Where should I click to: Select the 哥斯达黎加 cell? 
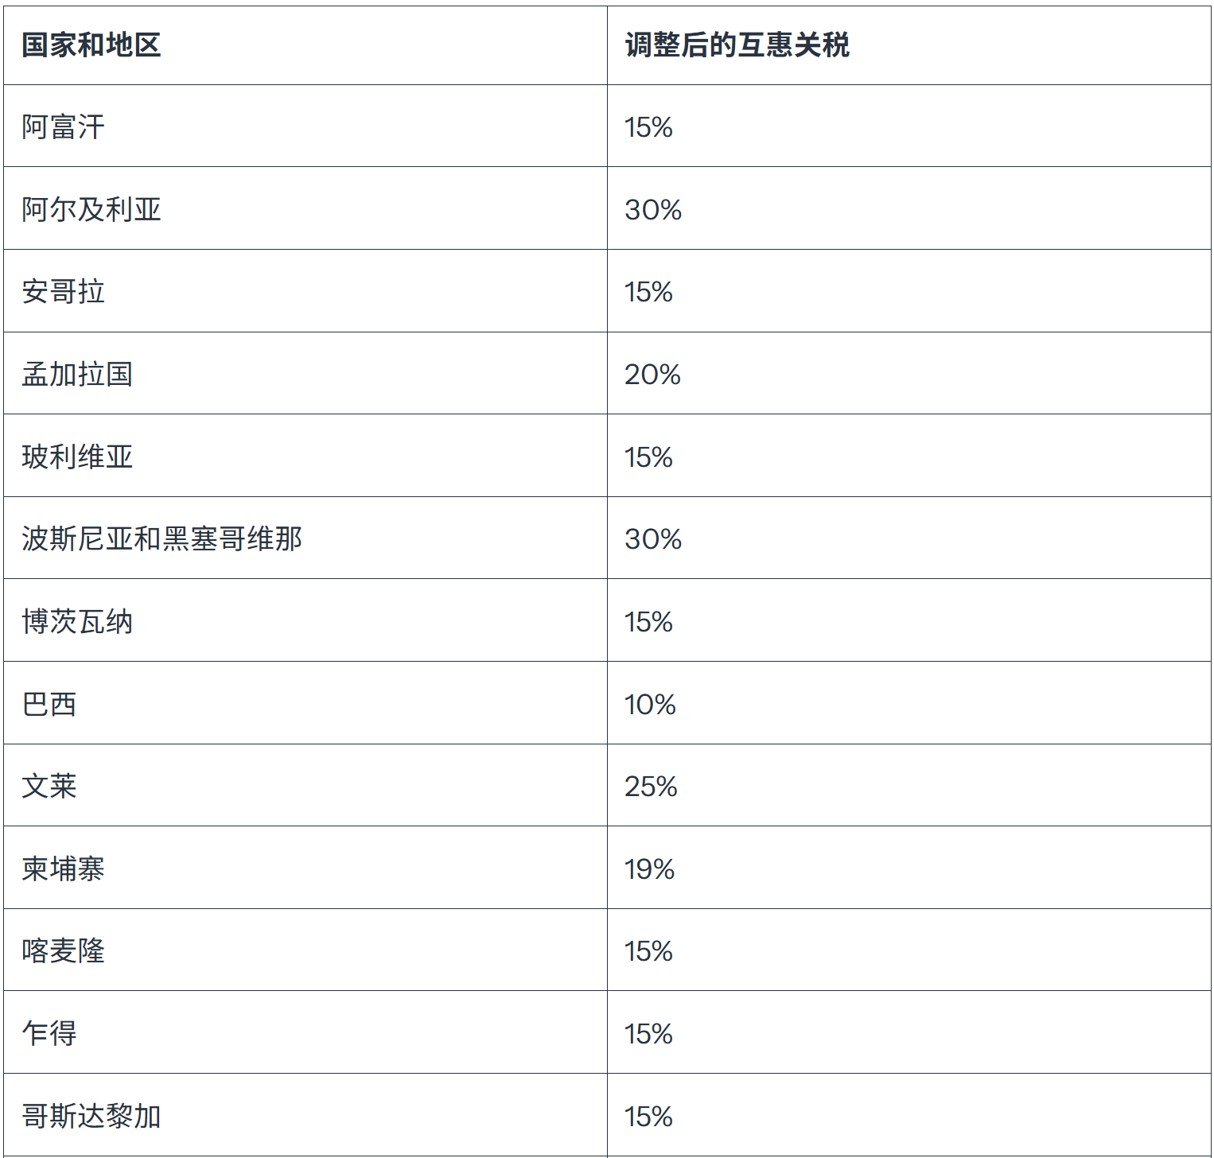(91, 1116)
